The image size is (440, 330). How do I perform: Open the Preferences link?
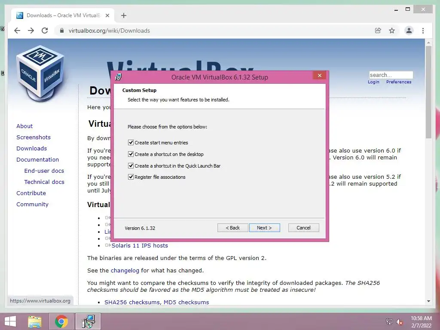(x=399, y=82)
